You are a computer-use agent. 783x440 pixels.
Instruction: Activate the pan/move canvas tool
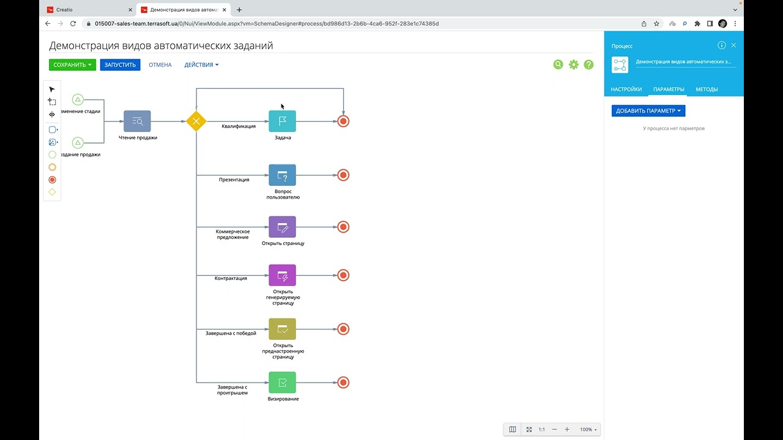(52, 114)
